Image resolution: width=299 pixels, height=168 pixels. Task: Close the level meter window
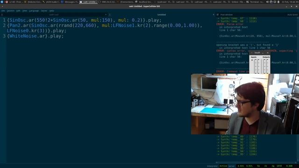pos(268,53)
